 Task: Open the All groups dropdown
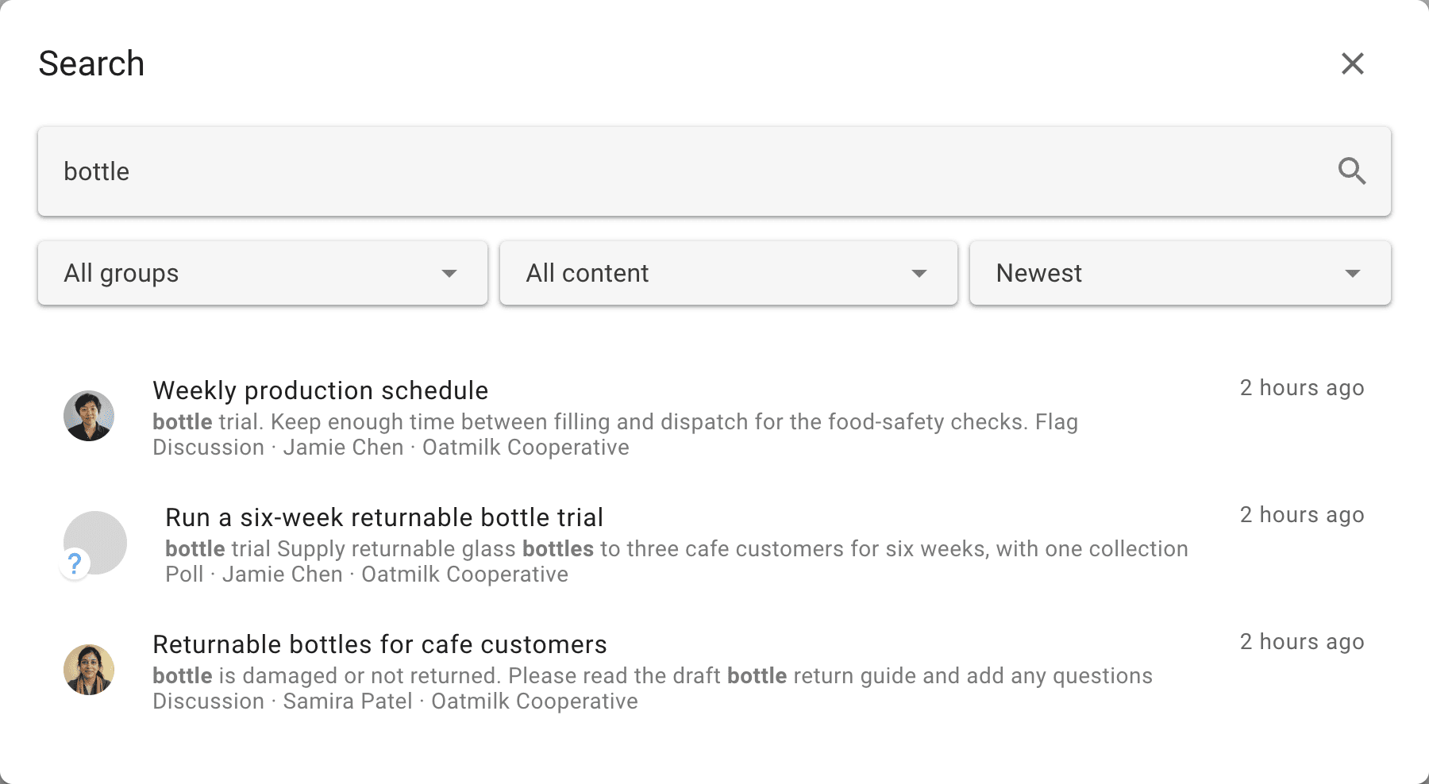pos(263,273)
